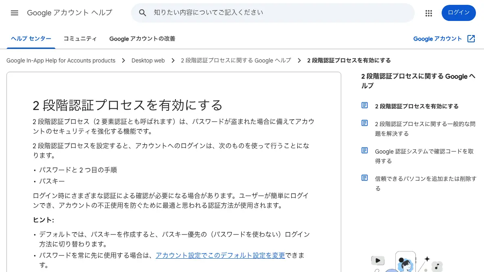Click the article icon beside 2 段階認証プロセスを有効にする

[365, 106]
